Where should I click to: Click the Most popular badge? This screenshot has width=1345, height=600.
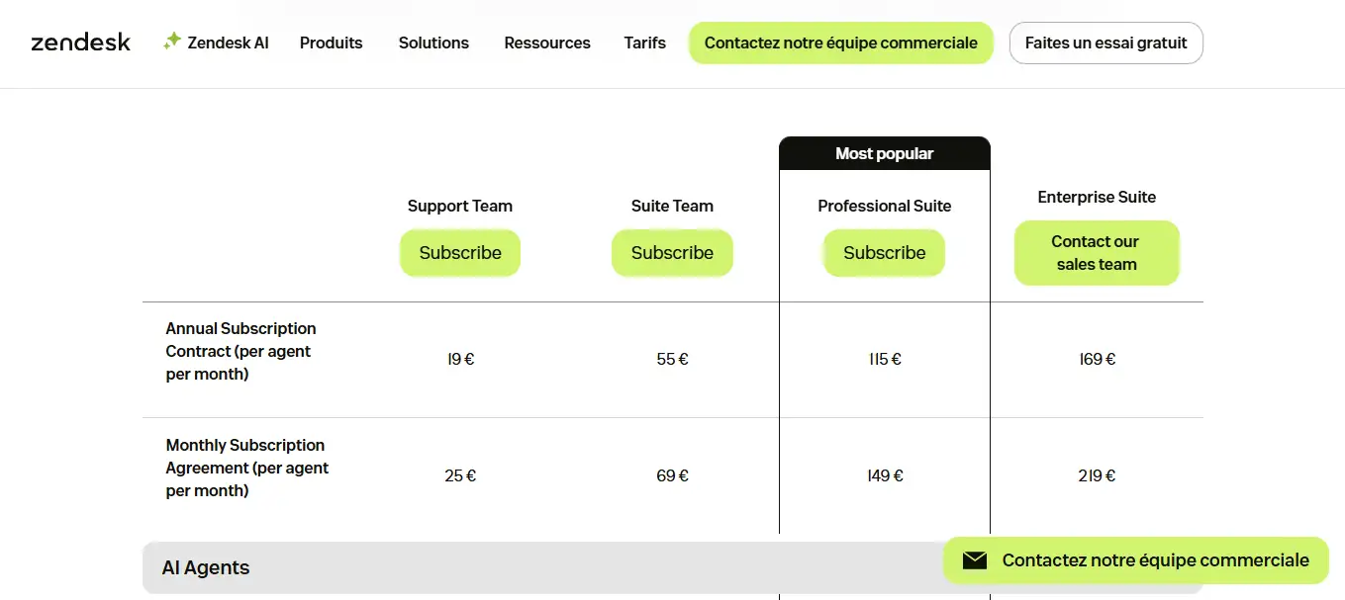point(884,153)
